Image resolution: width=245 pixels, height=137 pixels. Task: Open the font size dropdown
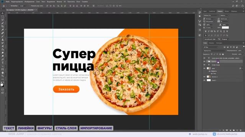(210, 19)
